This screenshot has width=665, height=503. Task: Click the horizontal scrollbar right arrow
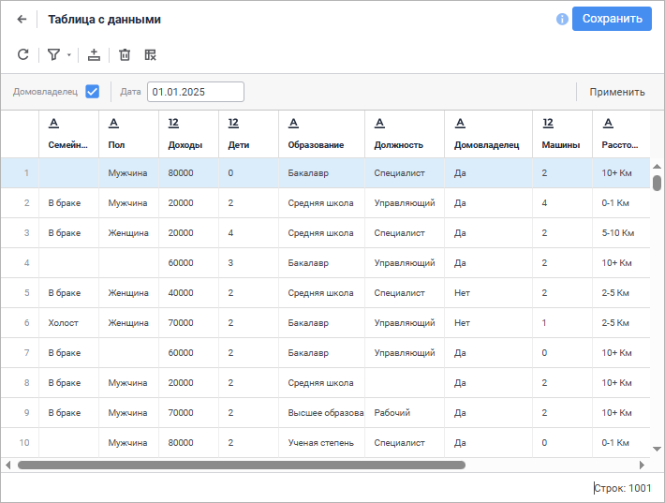click(x=642, y=465)
